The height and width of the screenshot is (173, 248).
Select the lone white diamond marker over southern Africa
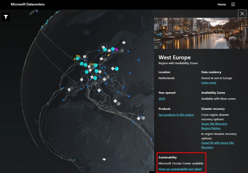tap(104, 159)
